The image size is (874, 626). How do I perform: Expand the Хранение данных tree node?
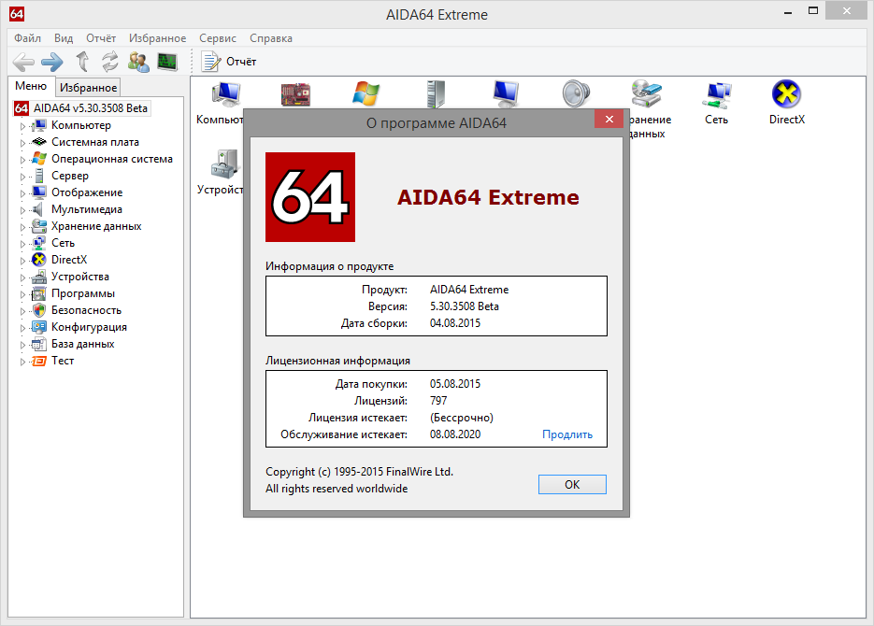point(23,227)
